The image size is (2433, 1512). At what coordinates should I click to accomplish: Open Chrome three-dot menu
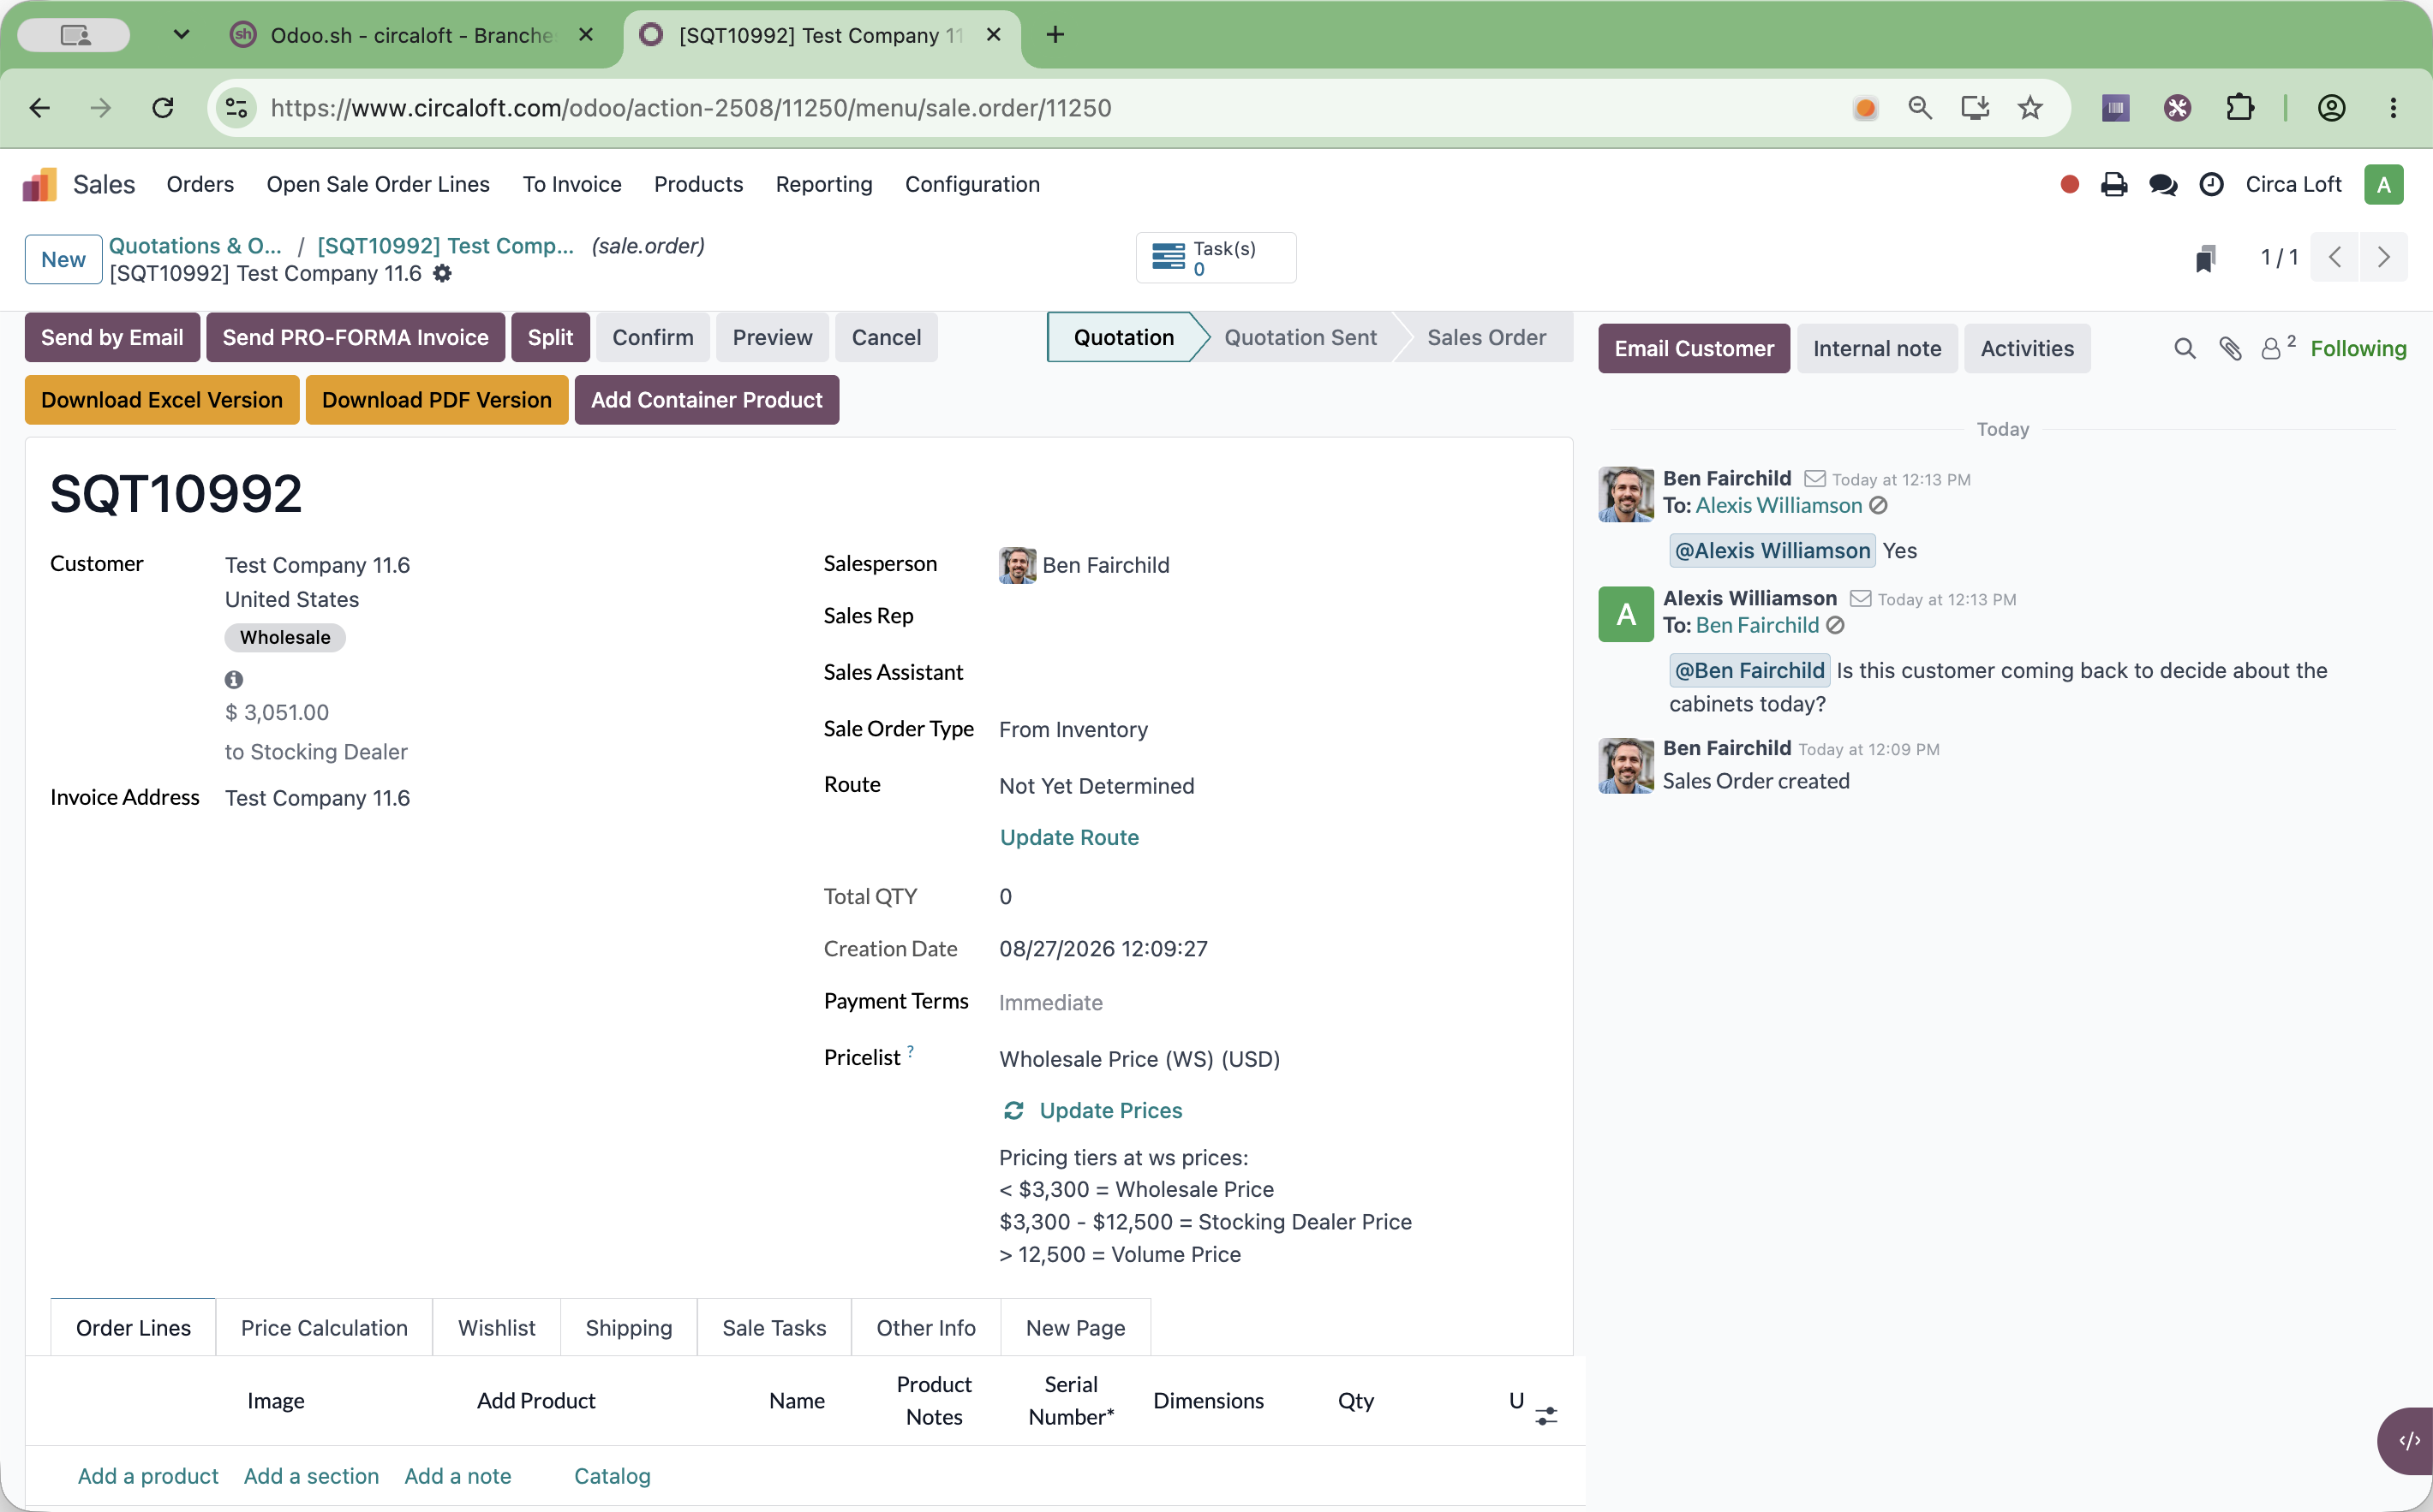click(2394, 107)
